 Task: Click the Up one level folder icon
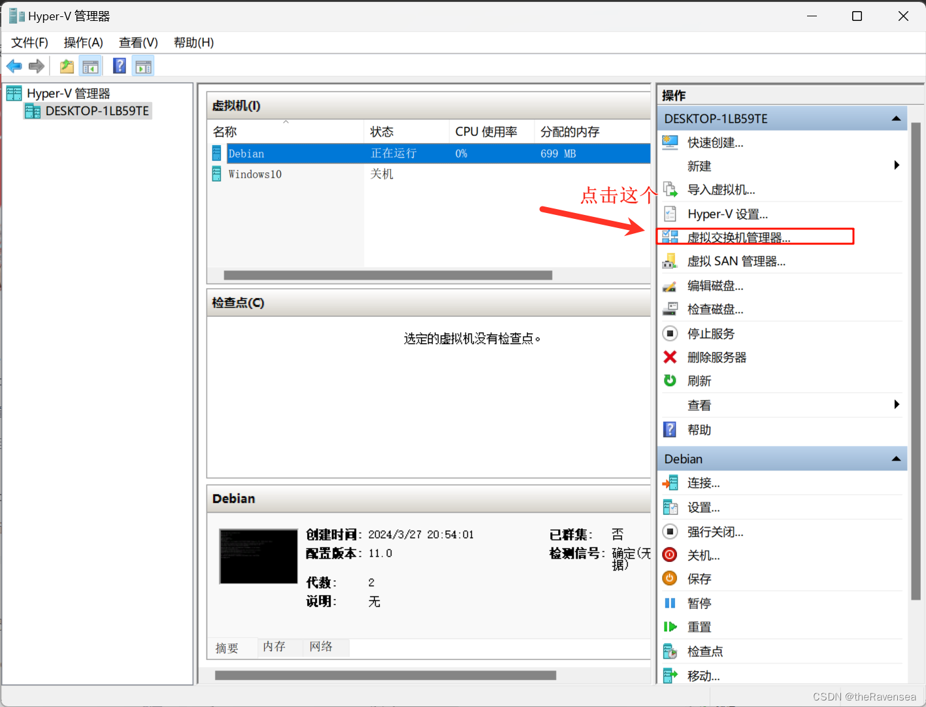tap(67, 66)
